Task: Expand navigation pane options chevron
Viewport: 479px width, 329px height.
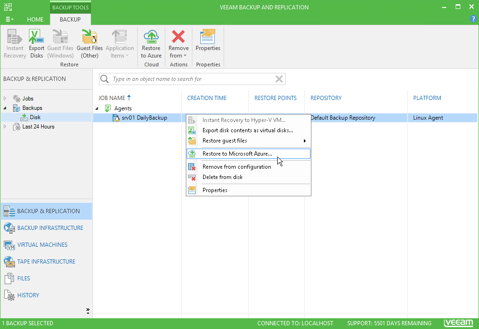Action: pos(88,311)
